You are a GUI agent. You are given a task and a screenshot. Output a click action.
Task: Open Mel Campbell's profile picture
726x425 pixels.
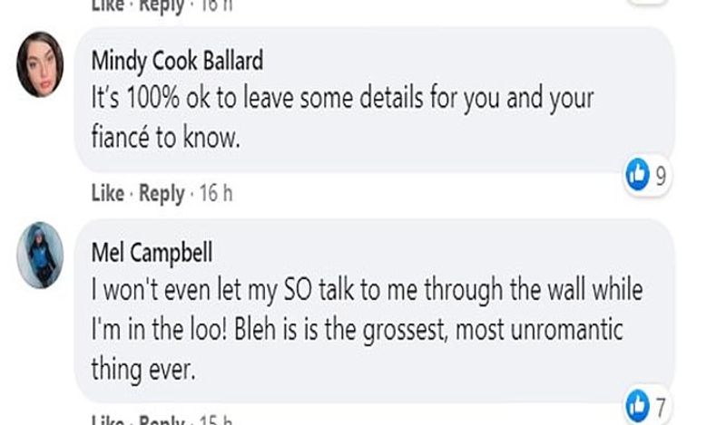click(x=40, y=256)
